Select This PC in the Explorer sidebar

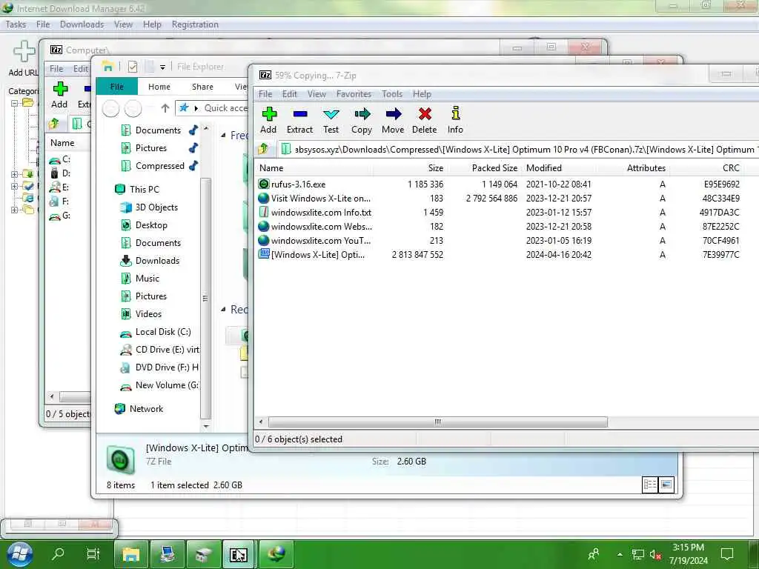pos(137,189)
